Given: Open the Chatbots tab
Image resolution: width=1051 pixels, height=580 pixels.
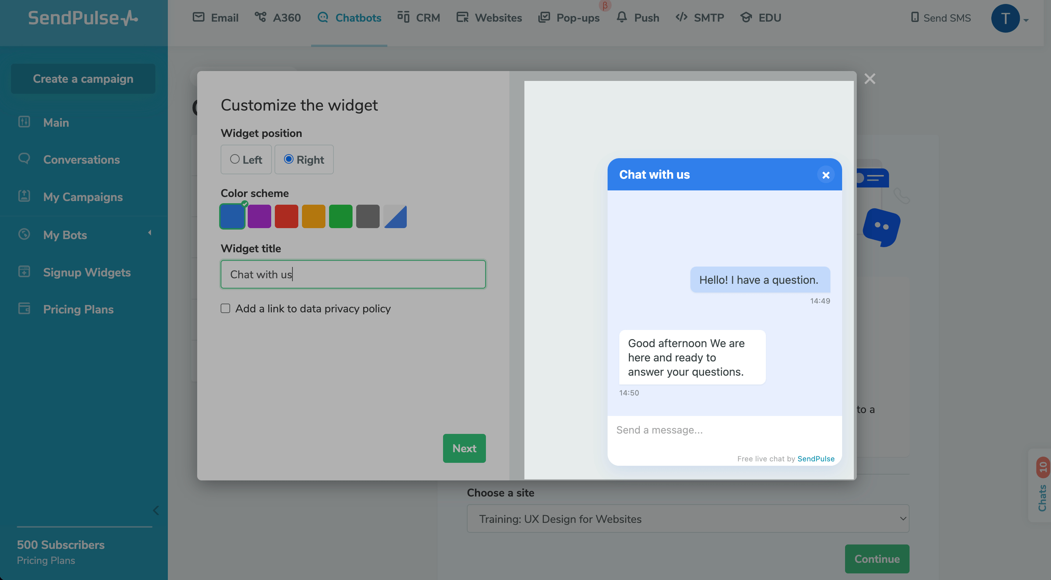Looking at the screenshot, I should click(x=349, y=17).
